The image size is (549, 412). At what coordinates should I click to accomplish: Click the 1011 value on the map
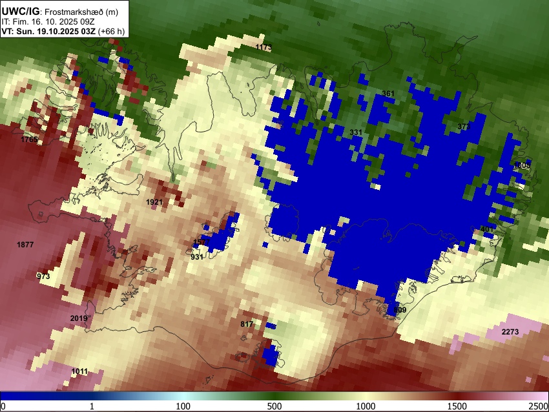pyautogui.click(x=79, y=371)
